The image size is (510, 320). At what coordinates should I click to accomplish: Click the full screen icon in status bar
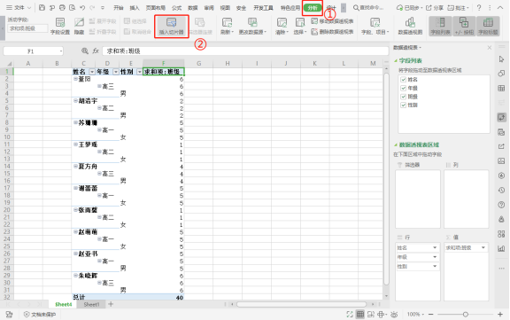[x=350, y=314]
